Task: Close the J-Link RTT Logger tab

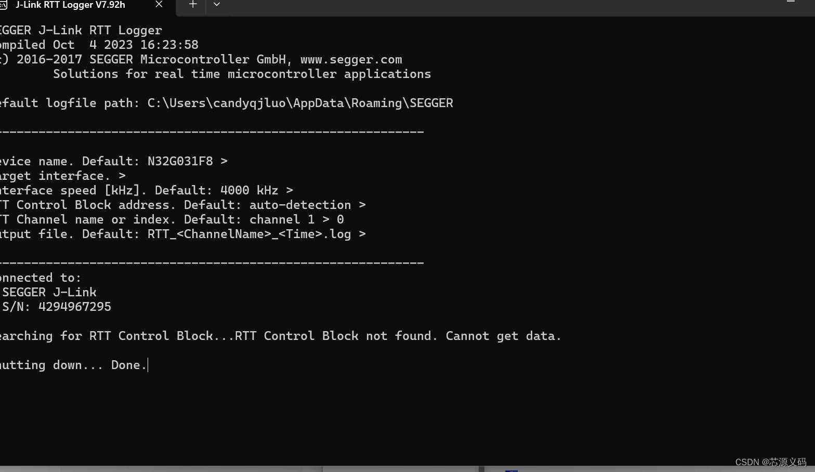Action: [x=159, y=4]
